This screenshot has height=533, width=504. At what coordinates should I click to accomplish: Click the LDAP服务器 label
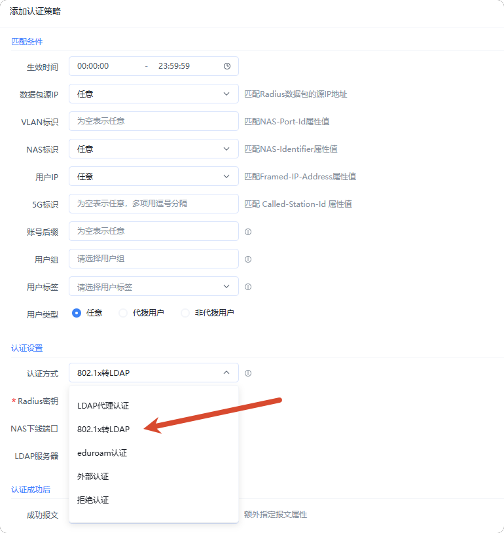click(37, 456)
